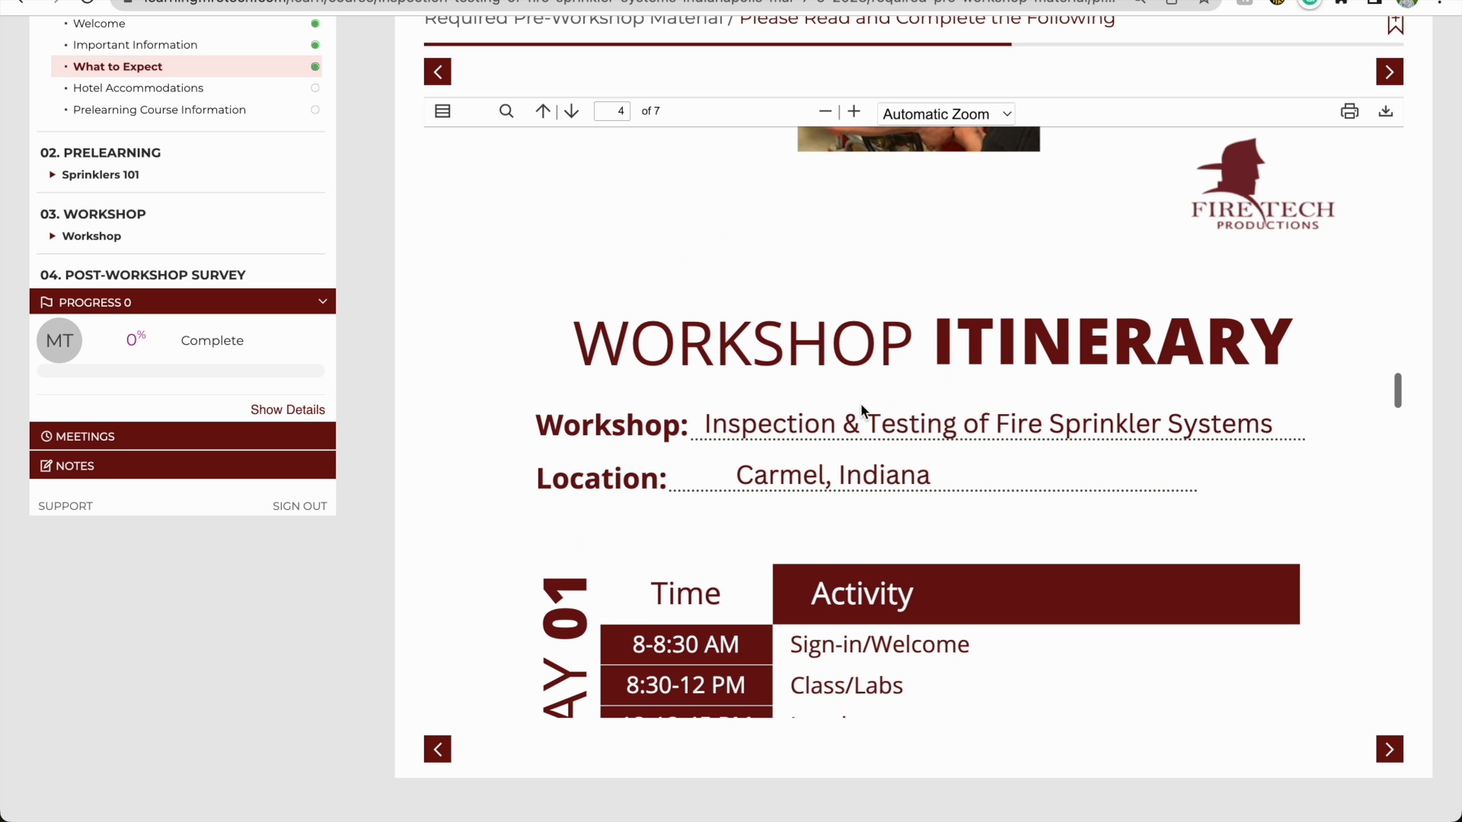Zoom out with the minus icon
1462x822 pixels.
coord(825,111)
